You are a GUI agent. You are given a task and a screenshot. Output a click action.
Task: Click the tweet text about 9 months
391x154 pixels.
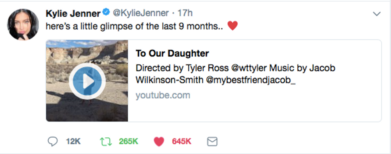coord(134,26)
